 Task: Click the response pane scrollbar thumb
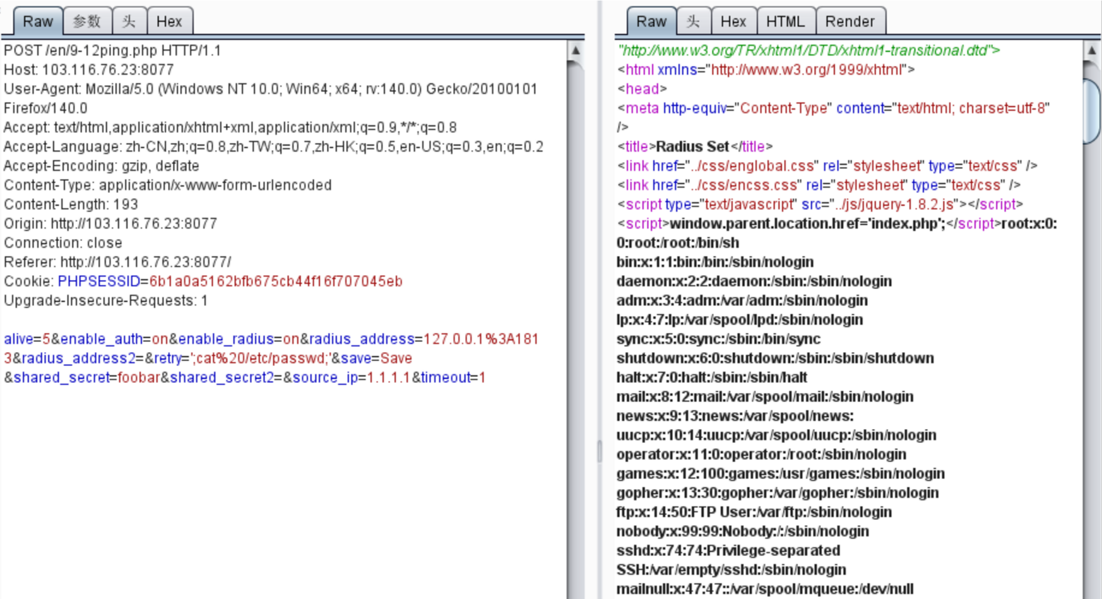1092,111
